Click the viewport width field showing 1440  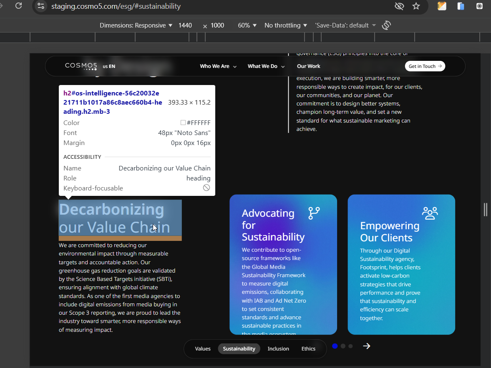point(185,25)
